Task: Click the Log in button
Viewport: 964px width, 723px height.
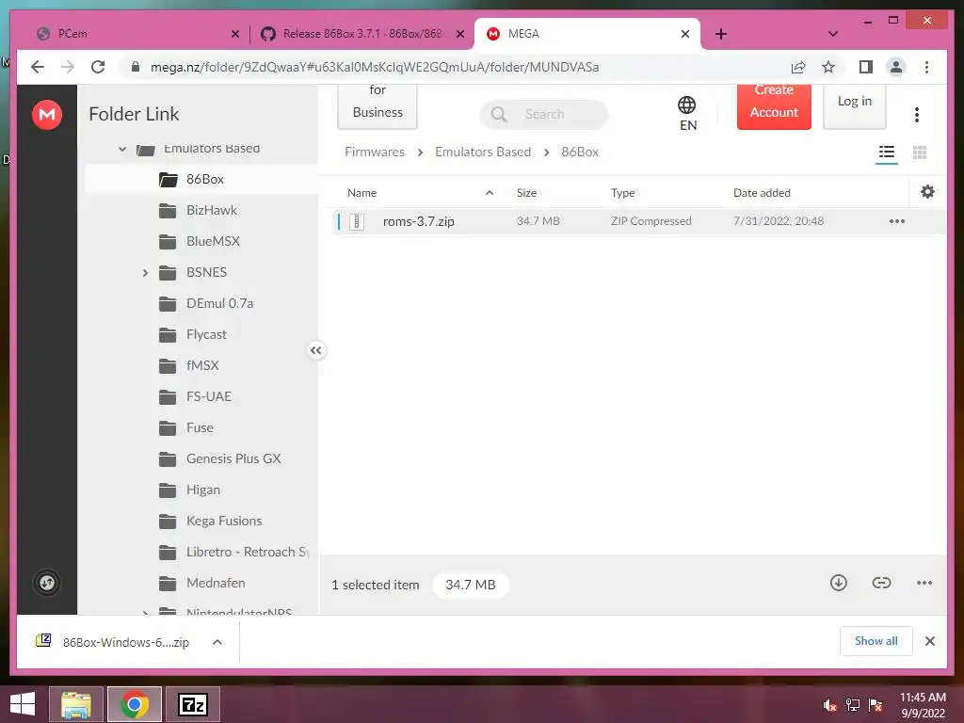Action: pyautogui.click(x=855, y=106)
